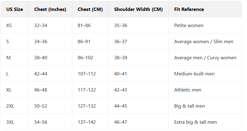Select the 3XL size cell
Viewport: 247px width, 131px height.
[10, 122]
